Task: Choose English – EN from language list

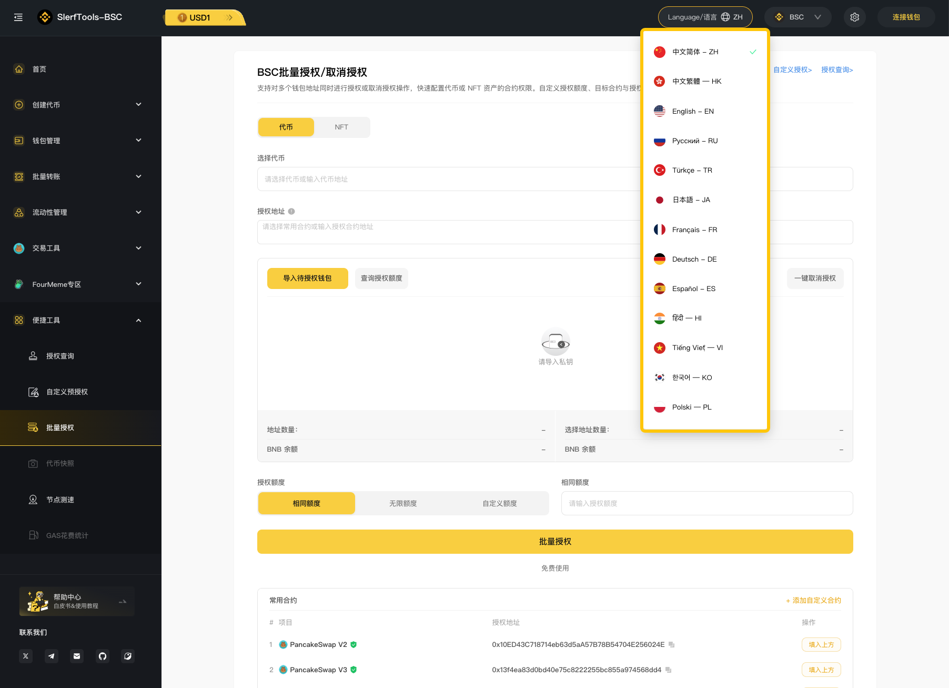Action: tap(693, 111)
